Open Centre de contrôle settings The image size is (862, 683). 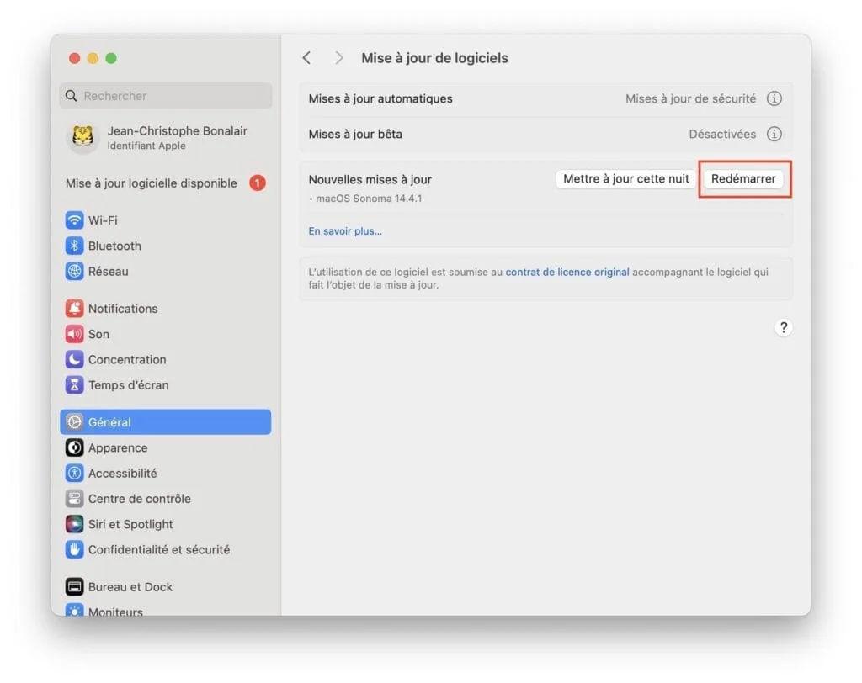[x=140, y=498]
